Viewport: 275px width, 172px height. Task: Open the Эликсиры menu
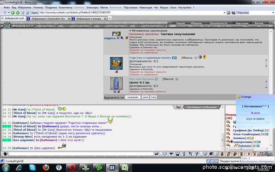click(x=92, y=7)
